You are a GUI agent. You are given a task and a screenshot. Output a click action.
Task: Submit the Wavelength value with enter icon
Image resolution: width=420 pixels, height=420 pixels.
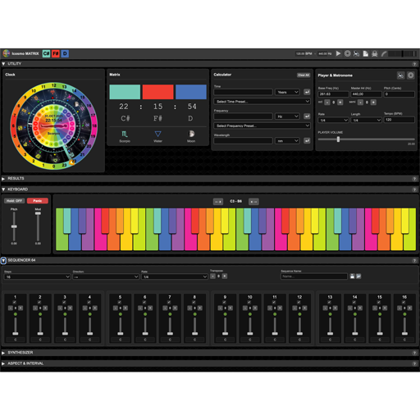tap(307, 141)
